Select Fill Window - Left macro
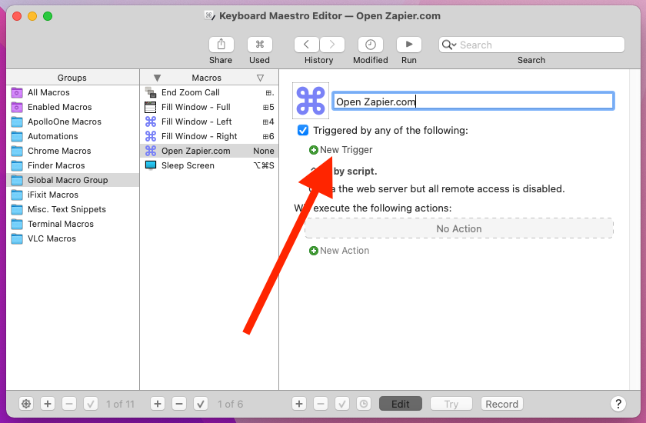The image size is (646, 423). [209, 122]
